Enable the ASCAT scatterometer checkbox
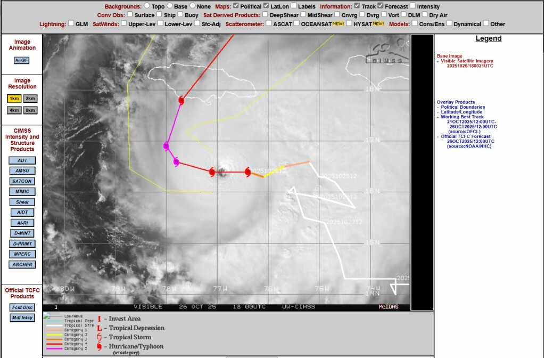Screen dimensions: 545x358 point(269,23)
